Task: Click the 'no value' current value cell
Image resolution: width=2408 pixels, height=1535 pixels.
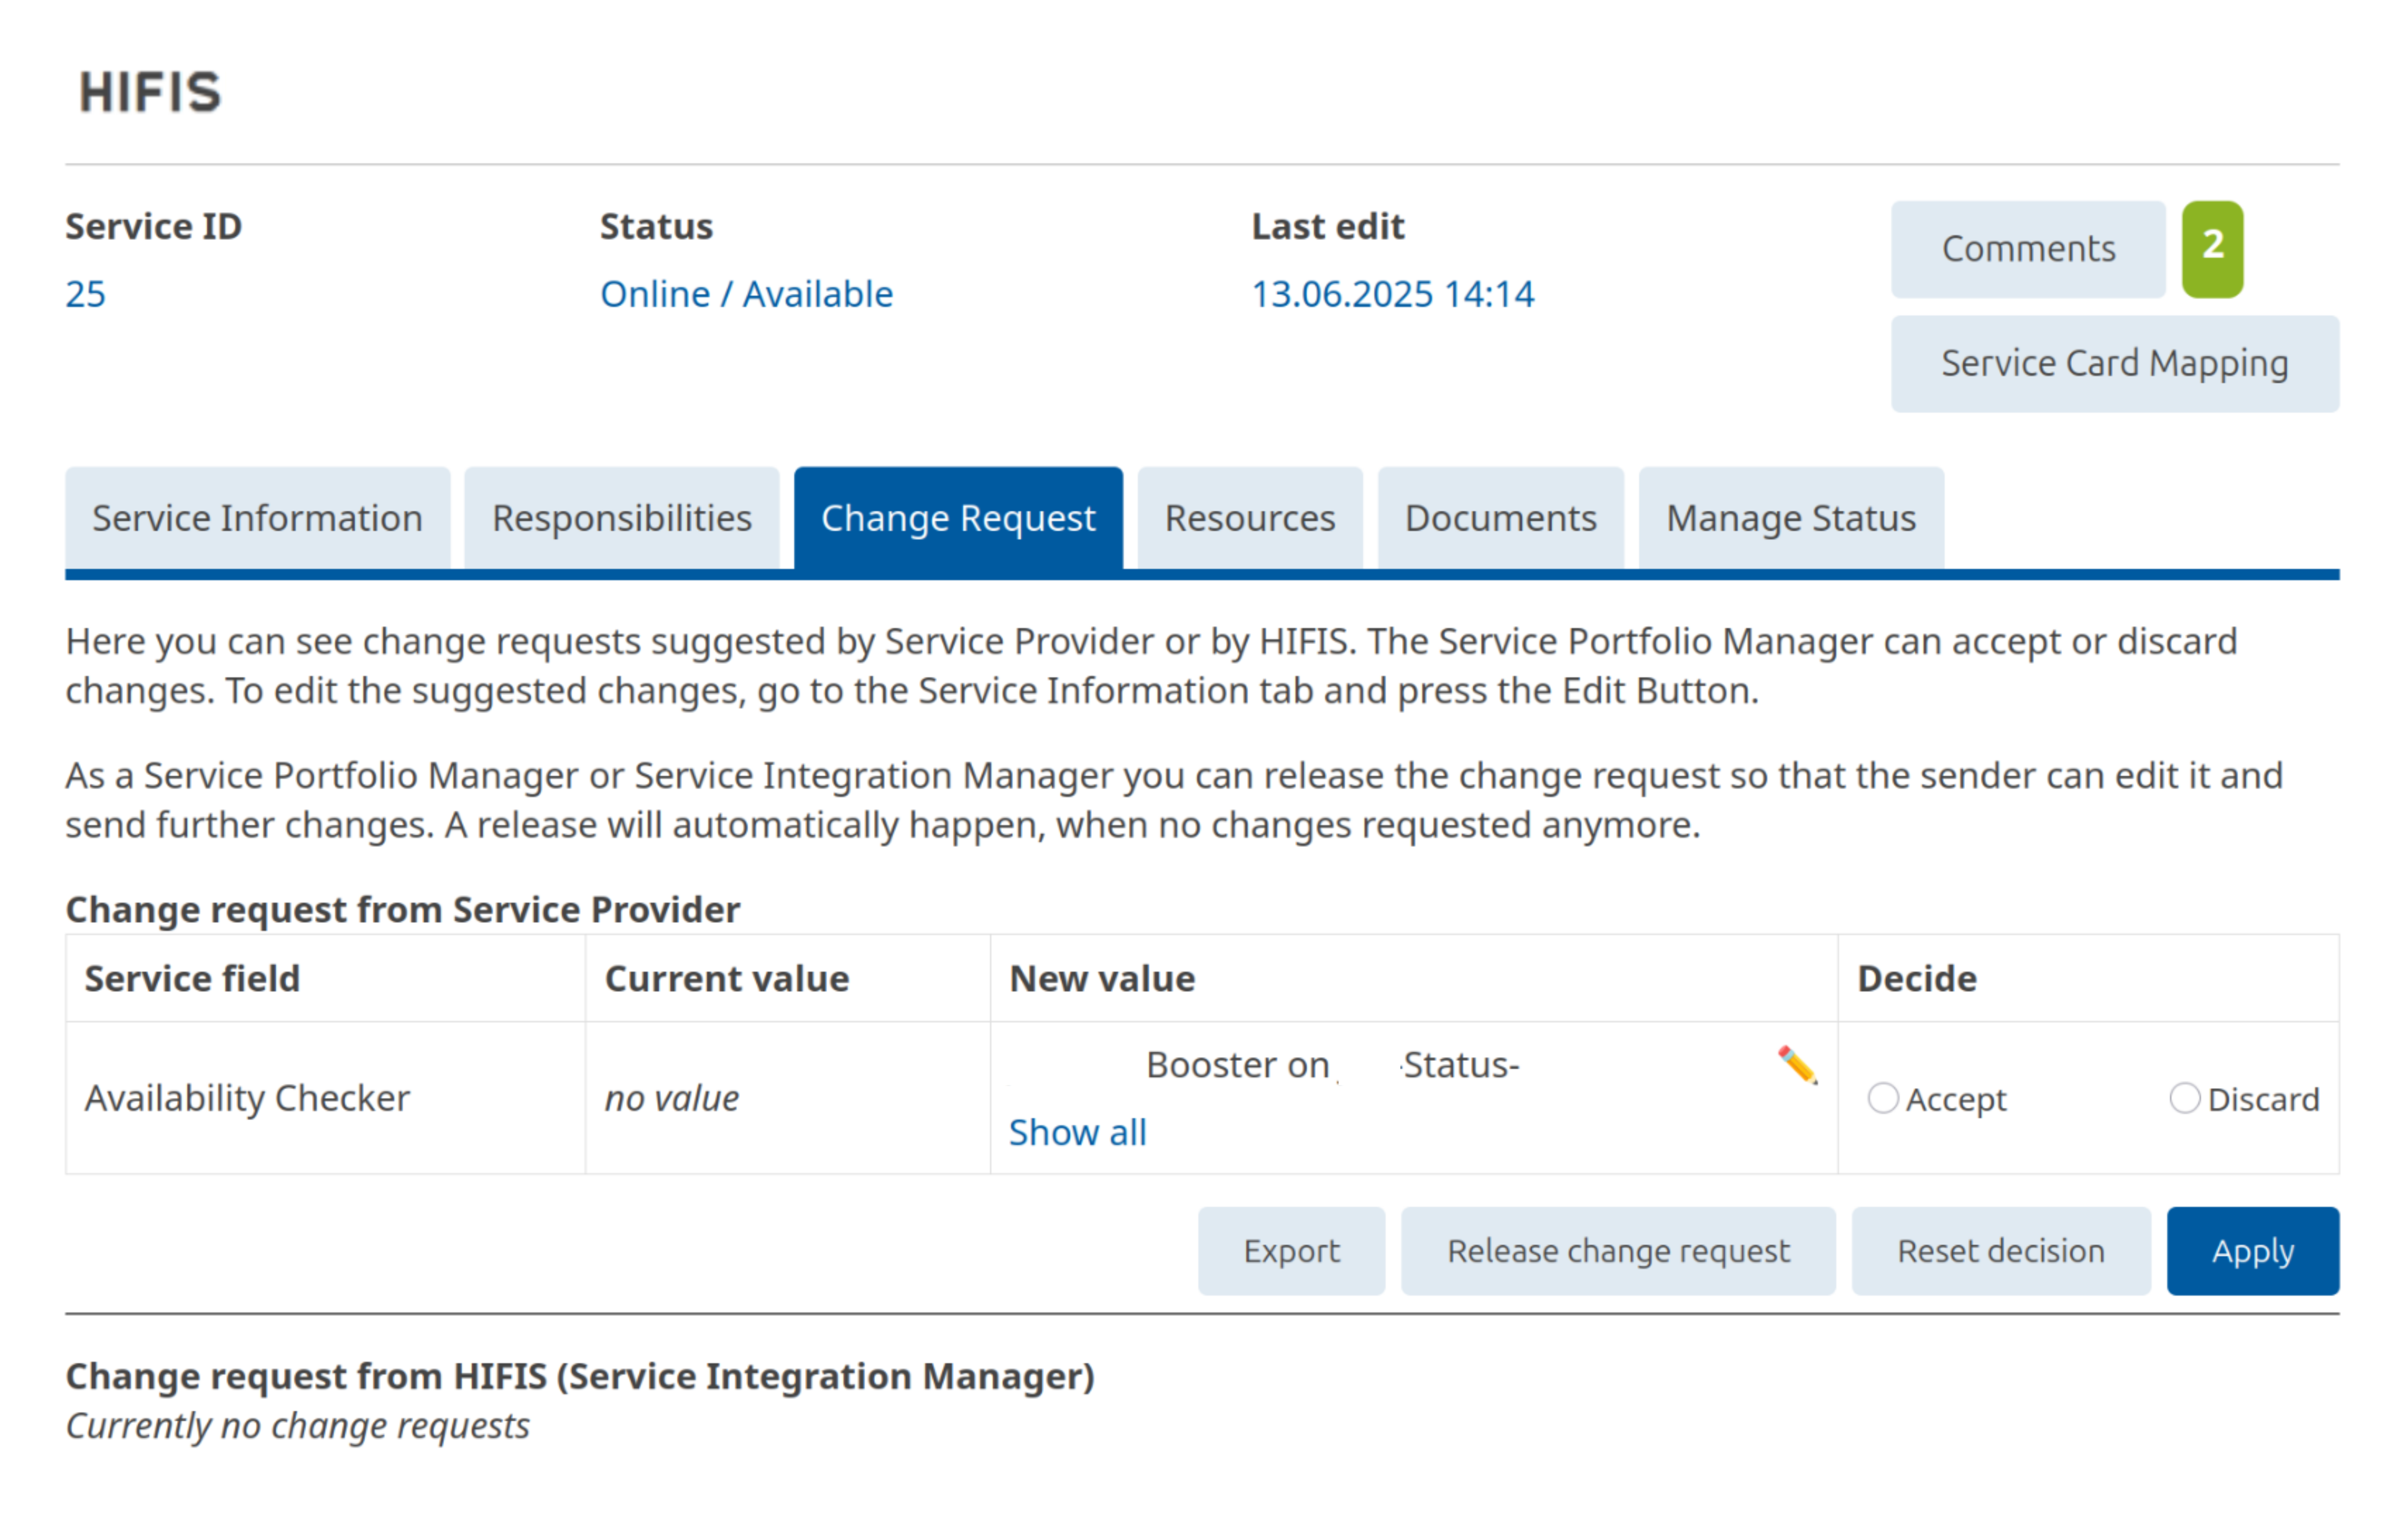Action: click(788, 1098)
